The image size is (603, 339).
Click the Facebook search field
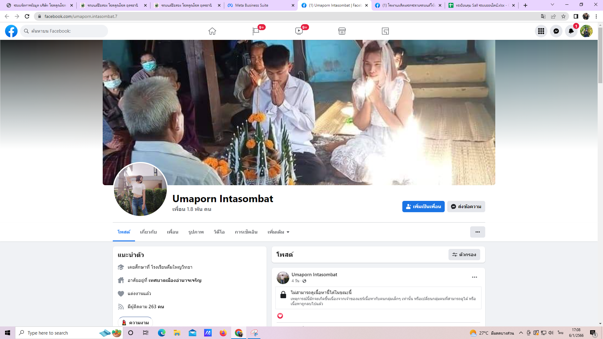pyautogui.click(x=64, y=31)
